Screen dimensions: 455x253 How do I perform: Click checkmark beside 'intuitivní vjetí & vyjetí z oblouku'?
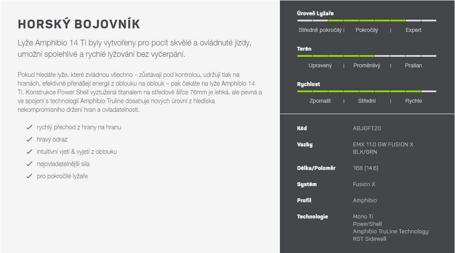(29, 152)
